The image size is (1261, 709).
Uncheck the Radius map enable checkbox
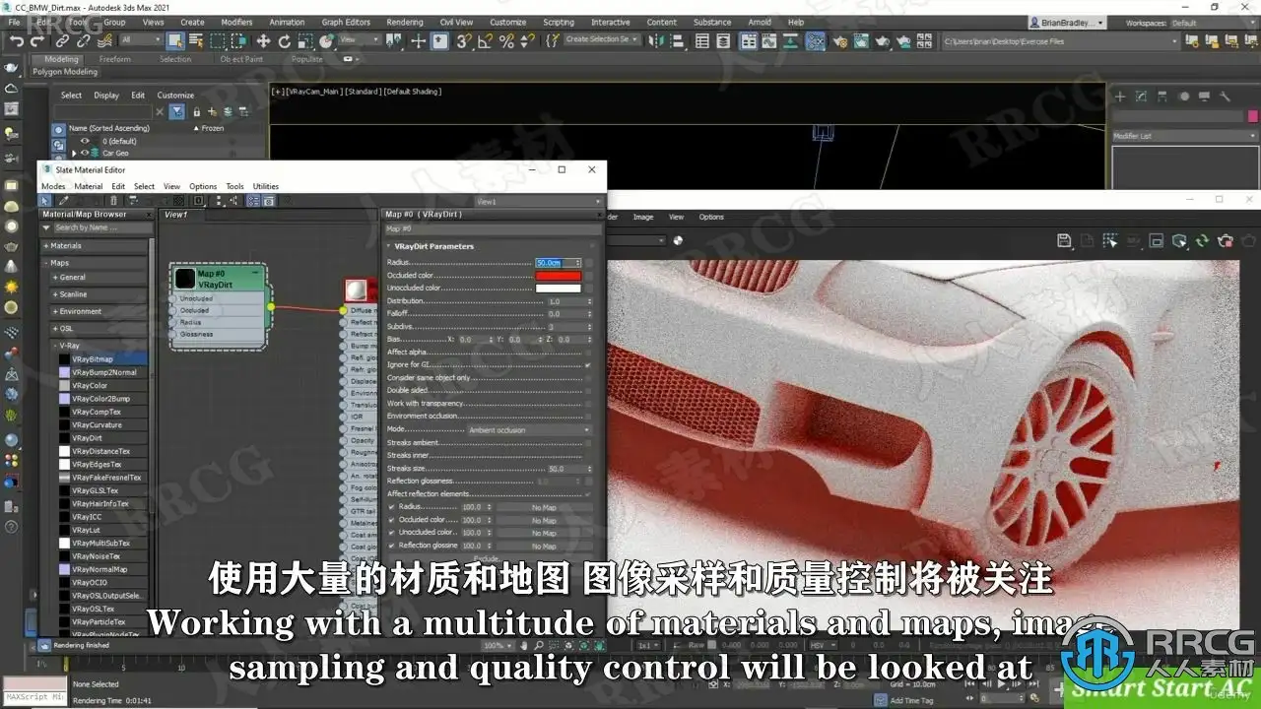click(391, 507)
